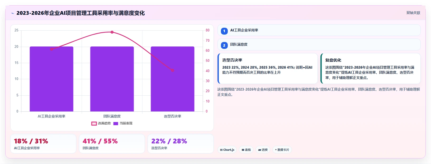This screenshot has width=431, height=164.
Task: Click the 改善趋势 legend text
Action: point(104,123)
